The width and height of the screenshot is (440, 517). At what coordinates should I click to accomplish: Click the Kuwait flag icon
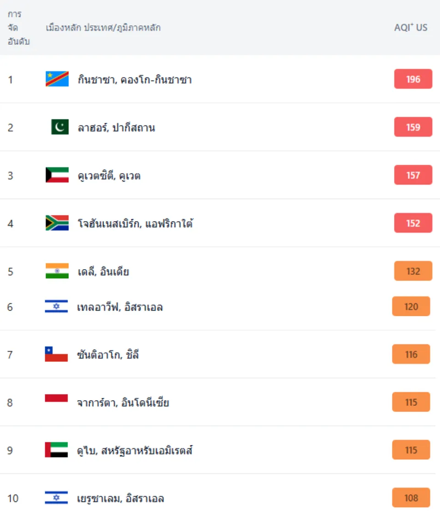tap(57, 175)
